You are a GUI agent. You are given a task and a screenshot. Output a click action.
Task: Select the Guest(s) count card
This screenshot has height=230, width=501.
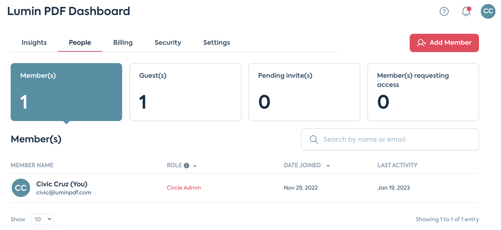point(185,92)
